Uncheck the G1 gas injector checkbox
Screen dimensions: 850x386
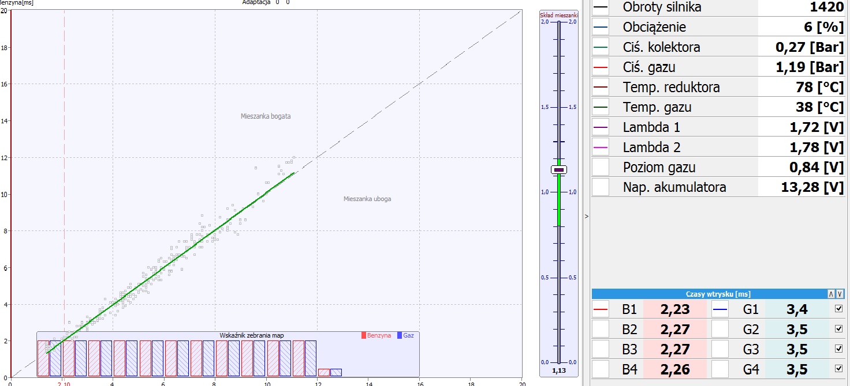[x=838, y=309]
